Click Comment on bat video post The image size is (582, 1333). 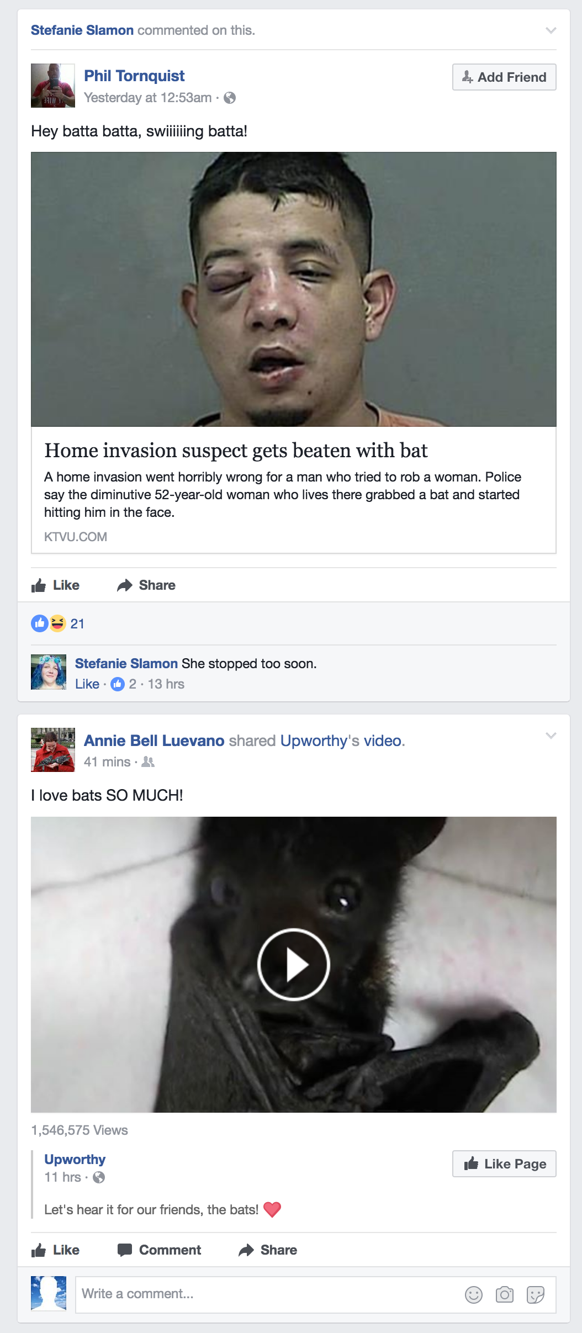159,1250
